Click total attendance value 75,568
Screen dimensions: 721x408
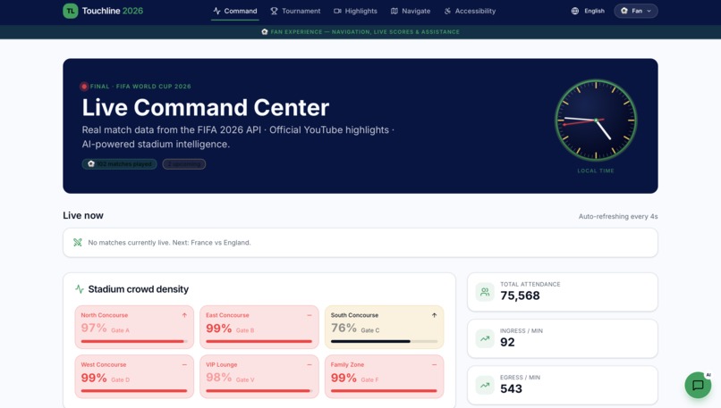(x=520, y=296)
